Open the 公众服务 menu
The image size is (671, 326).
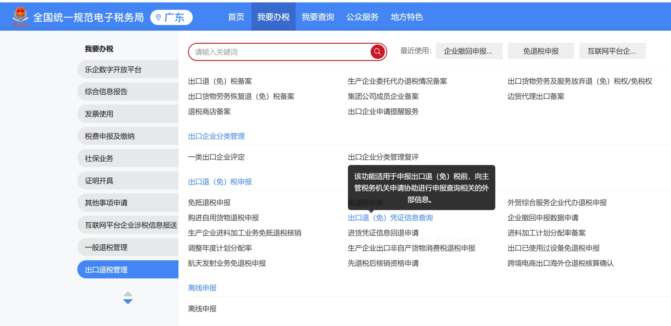(x=363, y=17)
